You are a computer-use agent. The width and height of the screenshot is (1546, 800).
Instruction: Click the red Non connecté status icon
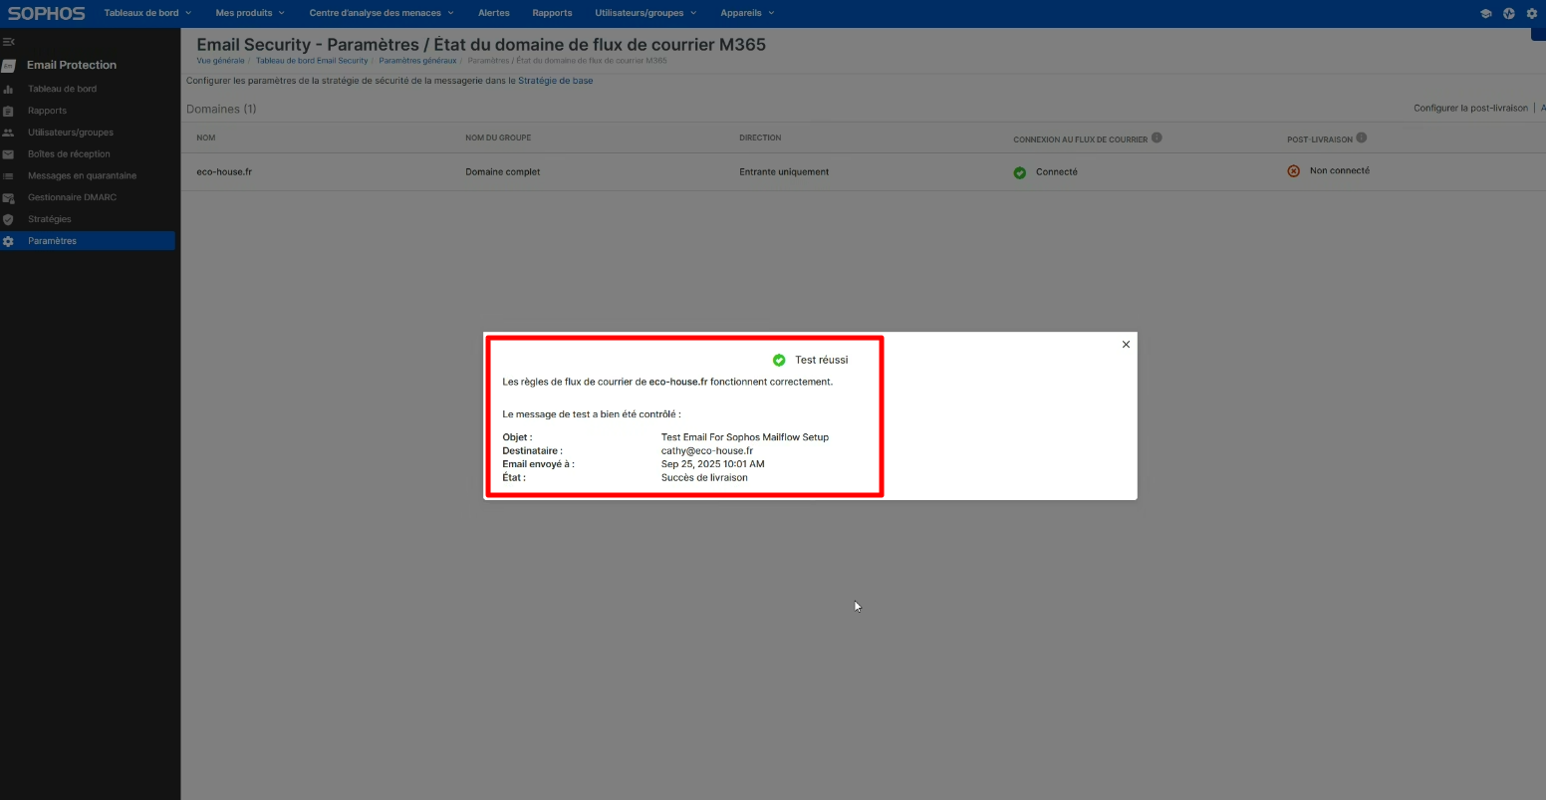click(x=1294, y=171)
